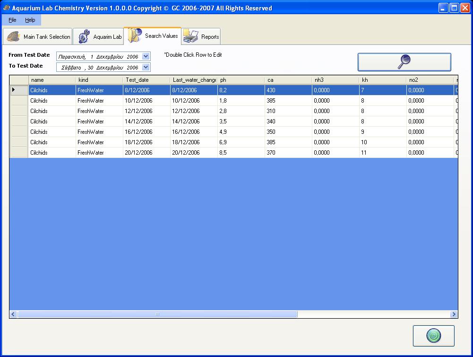Select the row with test date 20/12/2006
The image size is (473, 357).
139,153
